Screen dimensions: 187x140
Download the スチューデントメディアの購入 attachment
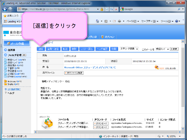click(101, 124)
